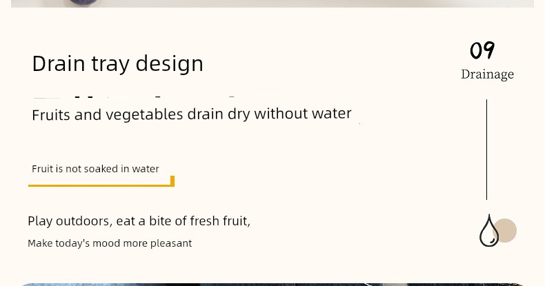This screenshot has width=545, height=286.
Task: Click "Fruit is not soaked in water" caption
Action: [95, 169]
